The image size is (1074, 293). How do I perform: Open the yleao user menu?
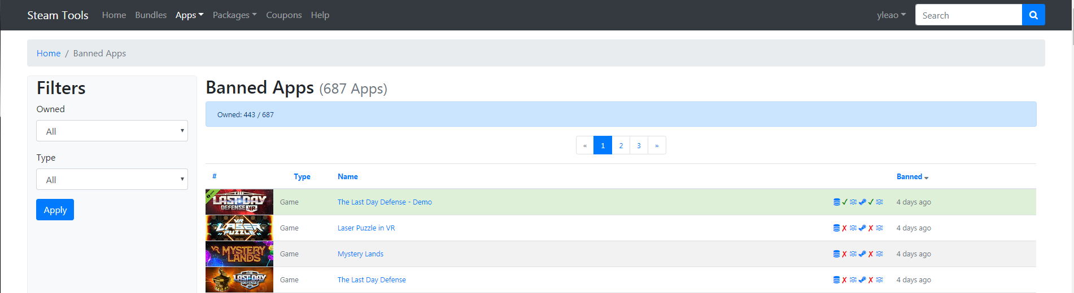pyautogui.click(x=891, y=15)
